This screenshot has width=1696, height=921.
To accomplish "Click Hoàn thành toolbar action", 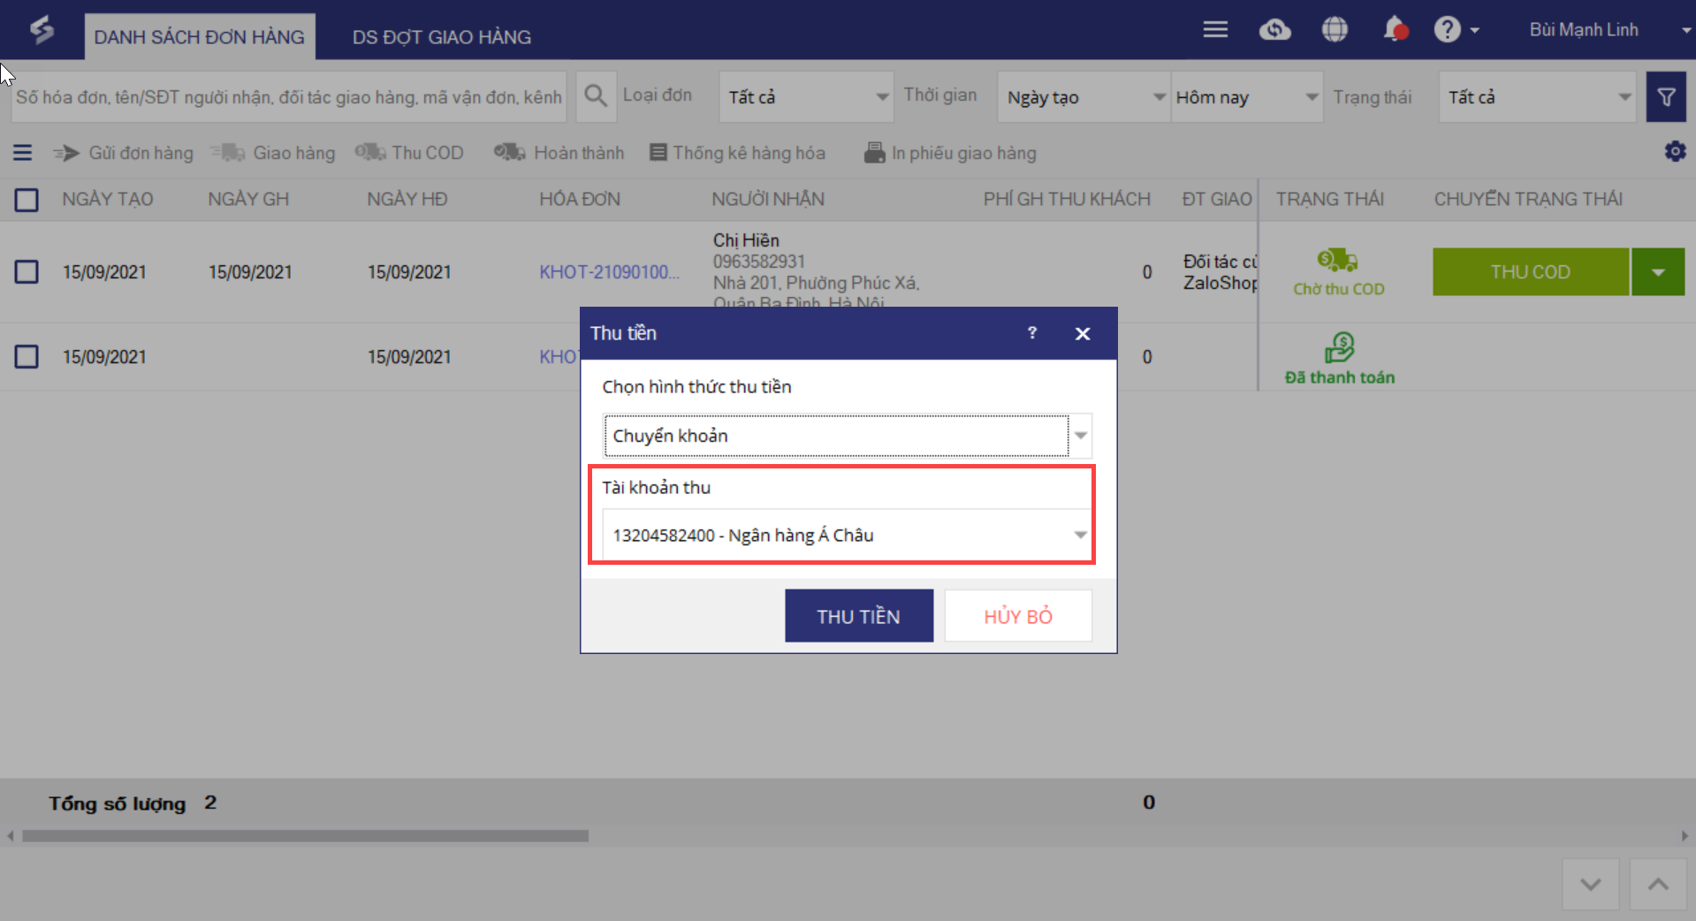I will 559,153.
